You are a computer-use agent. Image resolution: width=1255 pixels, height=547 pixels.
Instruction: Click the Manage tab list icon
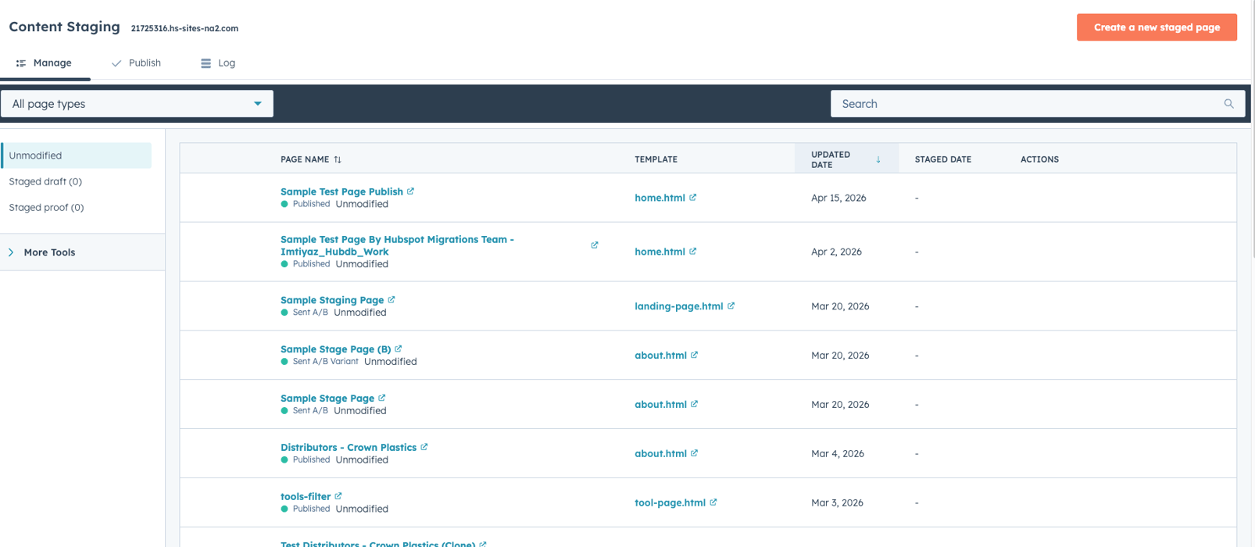coord(21,63)
